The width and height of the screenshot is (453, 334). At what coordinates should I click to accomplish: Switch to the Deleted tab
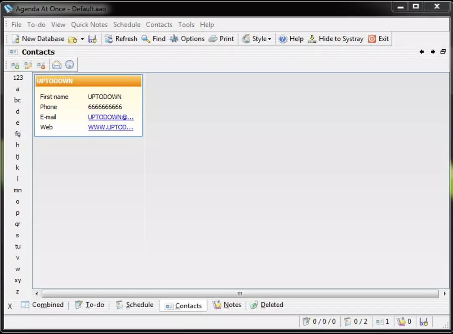[x=267, y=305]
